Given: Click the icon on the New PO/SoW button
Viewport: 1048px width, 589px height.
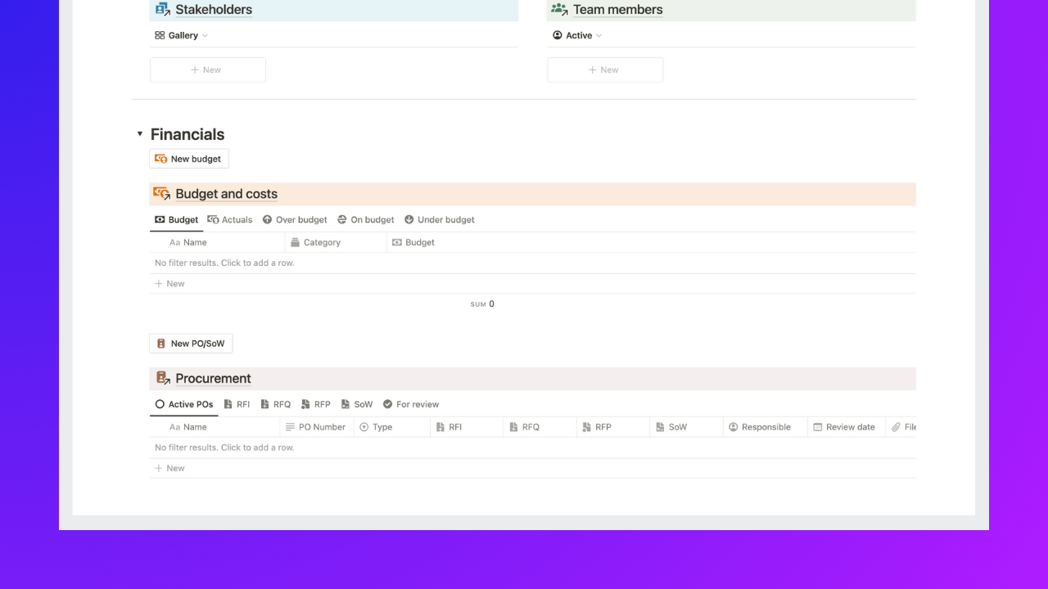Looking at the screenshot, I should [161, 344].
